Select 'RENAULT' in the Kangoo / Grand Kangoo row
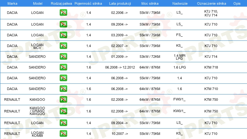 click(x=12, y=111)
